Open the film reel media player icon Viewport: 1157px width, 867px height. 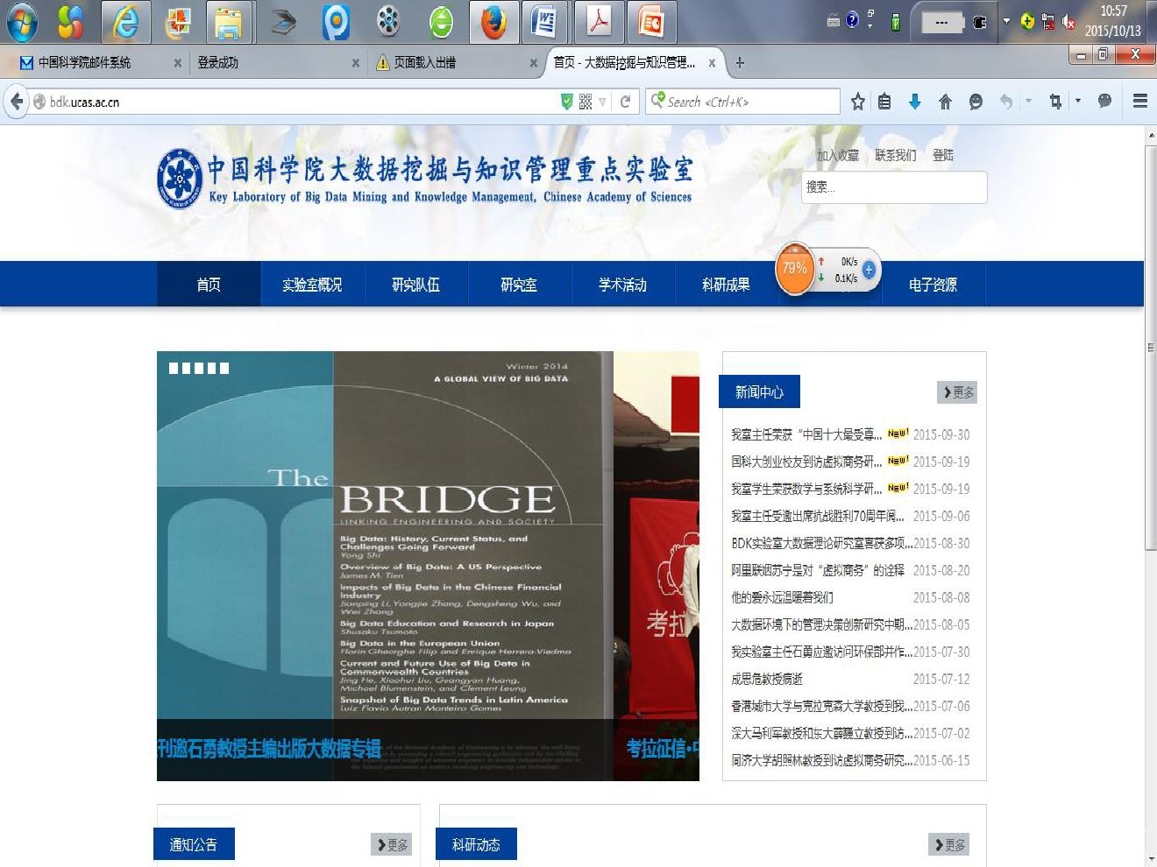click(388, 22)
